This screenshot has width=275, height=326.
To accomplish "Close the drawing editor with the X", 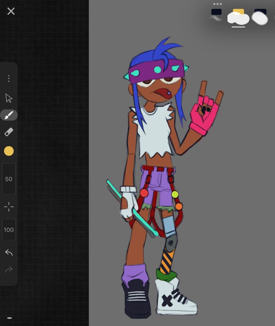I will [x=11, y=11].
